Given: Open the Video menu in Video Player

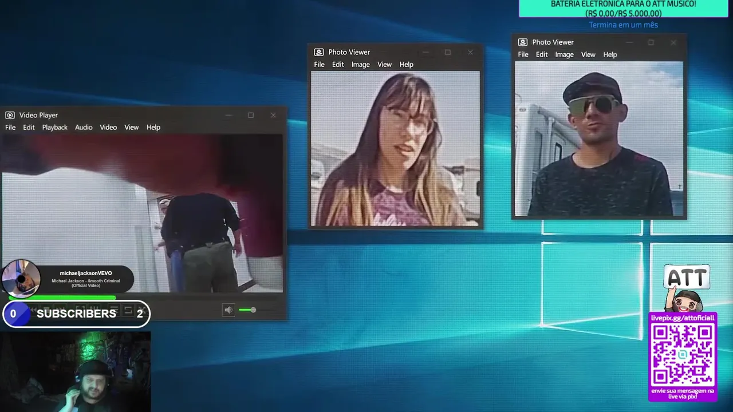Looking at the screenshot, I should (x=108, y=127).
